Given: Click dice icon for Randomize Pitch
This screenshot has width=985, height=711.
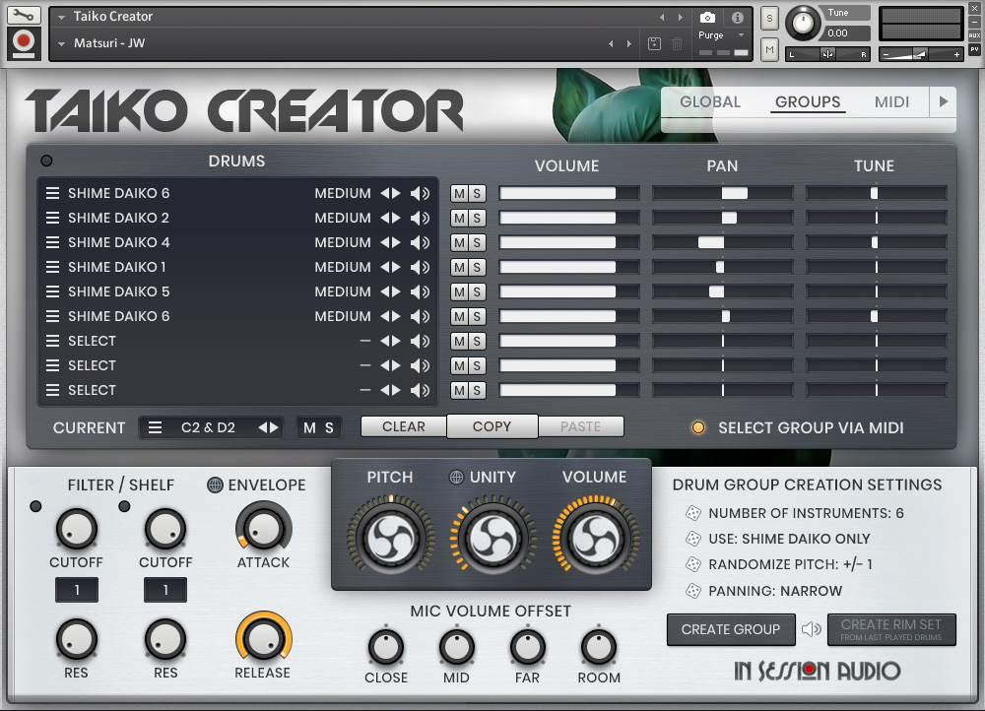Looking at the screenshot, I should coord(692,564).
